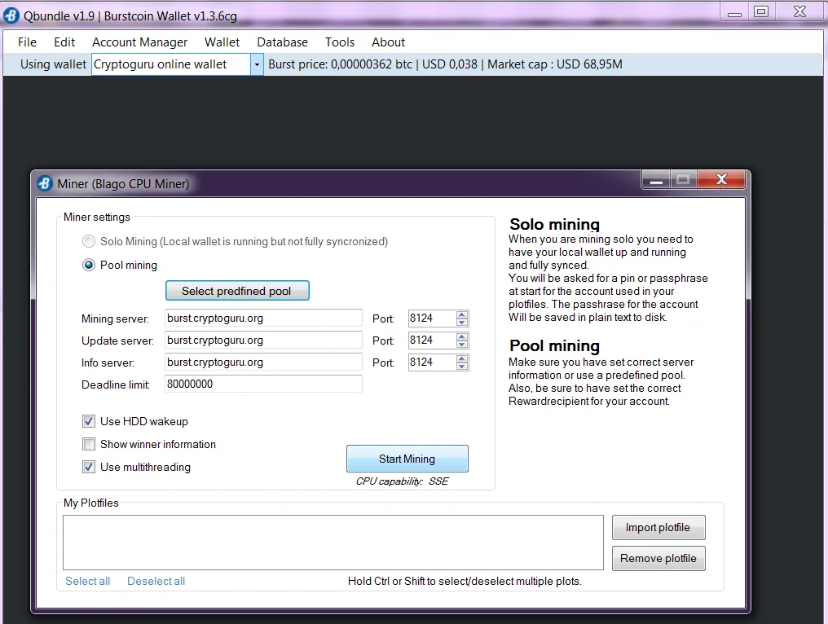
Task: Toggle Use HDD wakeup checkbox
Action: click(x=89, y=421)
